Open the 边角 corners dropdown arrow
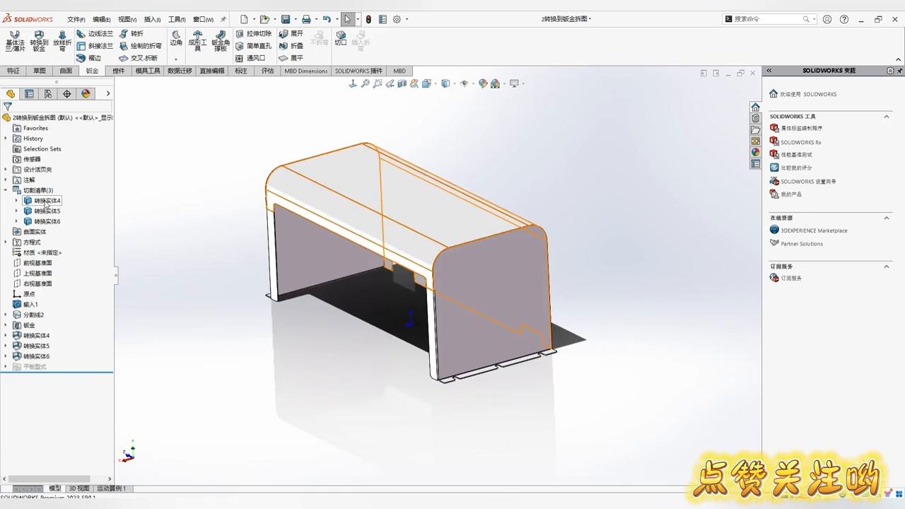Image resolution: width=905 pixels, height=509 pixels. (176, 59)
